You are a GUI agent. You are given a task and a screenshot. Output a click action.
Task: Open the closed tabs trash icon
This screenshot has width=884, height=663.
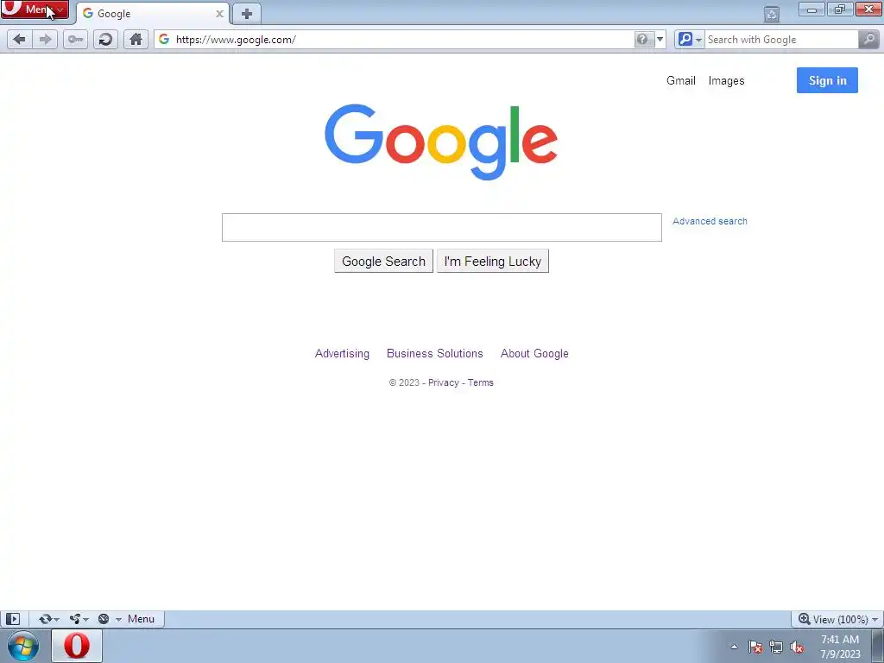772,14
